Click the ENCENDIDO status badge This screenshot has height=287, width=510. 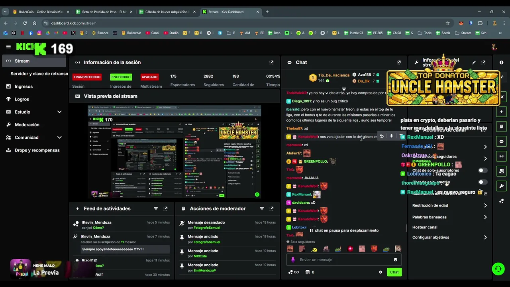coord(121,77)
